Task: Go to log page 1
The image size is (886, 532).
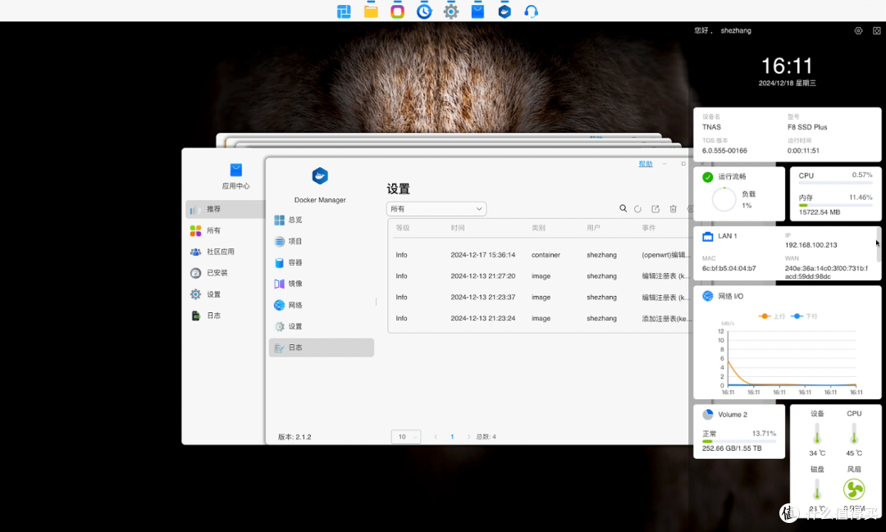Action: 452,437
